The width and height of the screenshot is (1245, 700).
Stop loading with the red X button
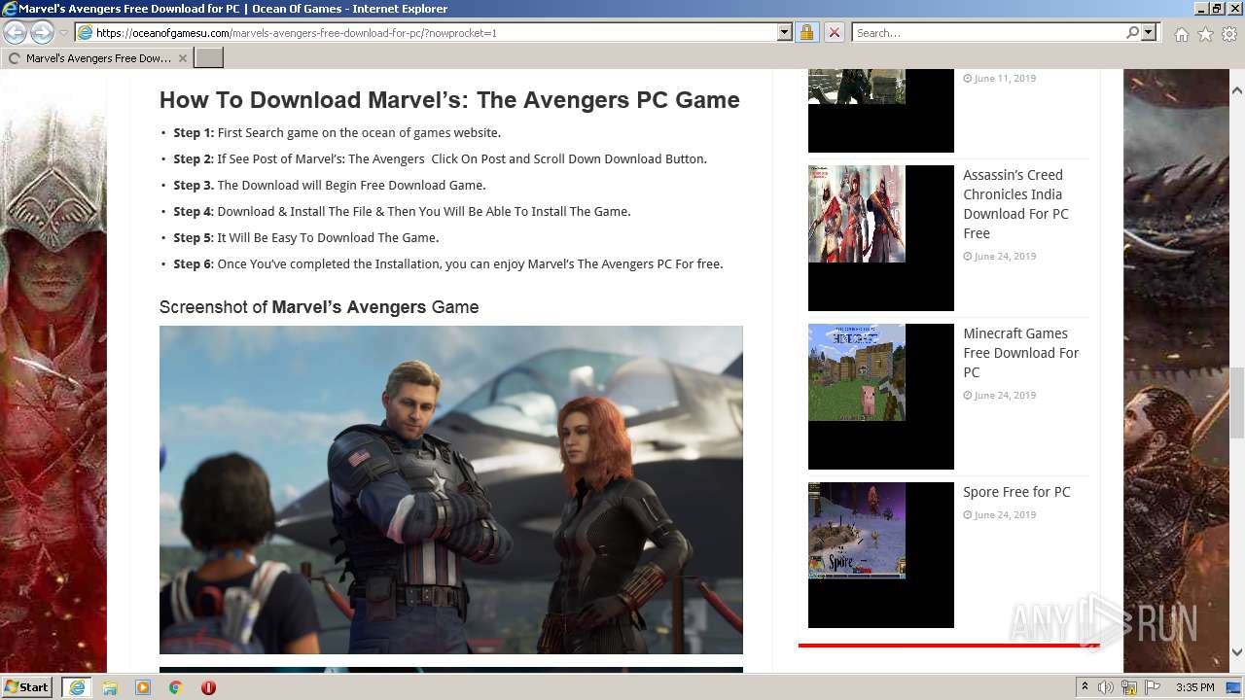click(834, 33)
